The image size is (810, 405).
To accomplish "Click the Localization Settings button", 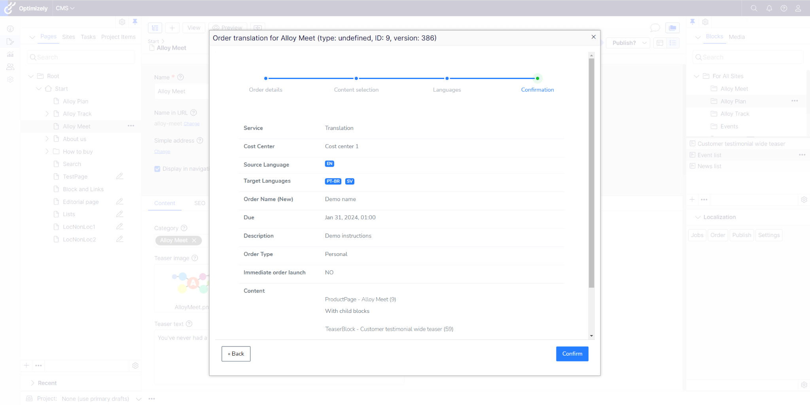I will click(x=769, y=235).
